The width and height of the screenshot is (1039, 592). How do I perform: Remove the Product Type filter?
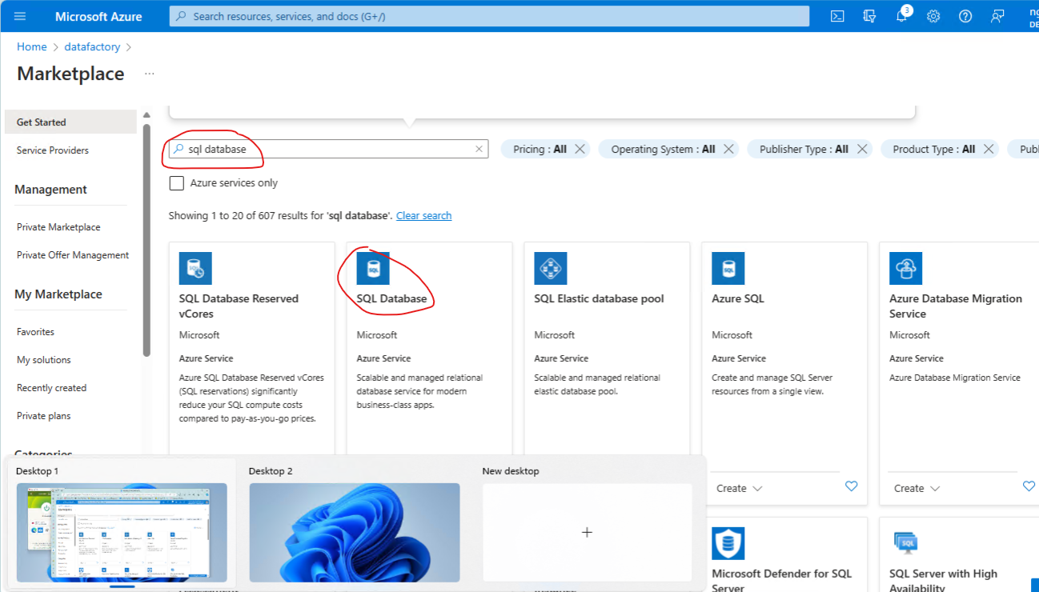tap(989, 149)
